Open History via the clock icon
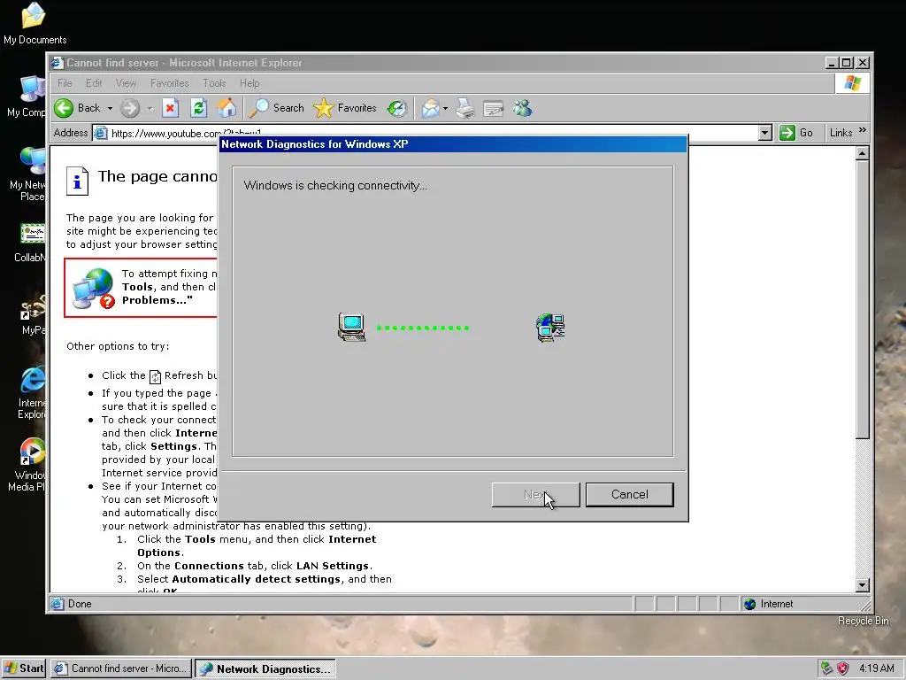906x680 pixels. (x=397, y=108)
